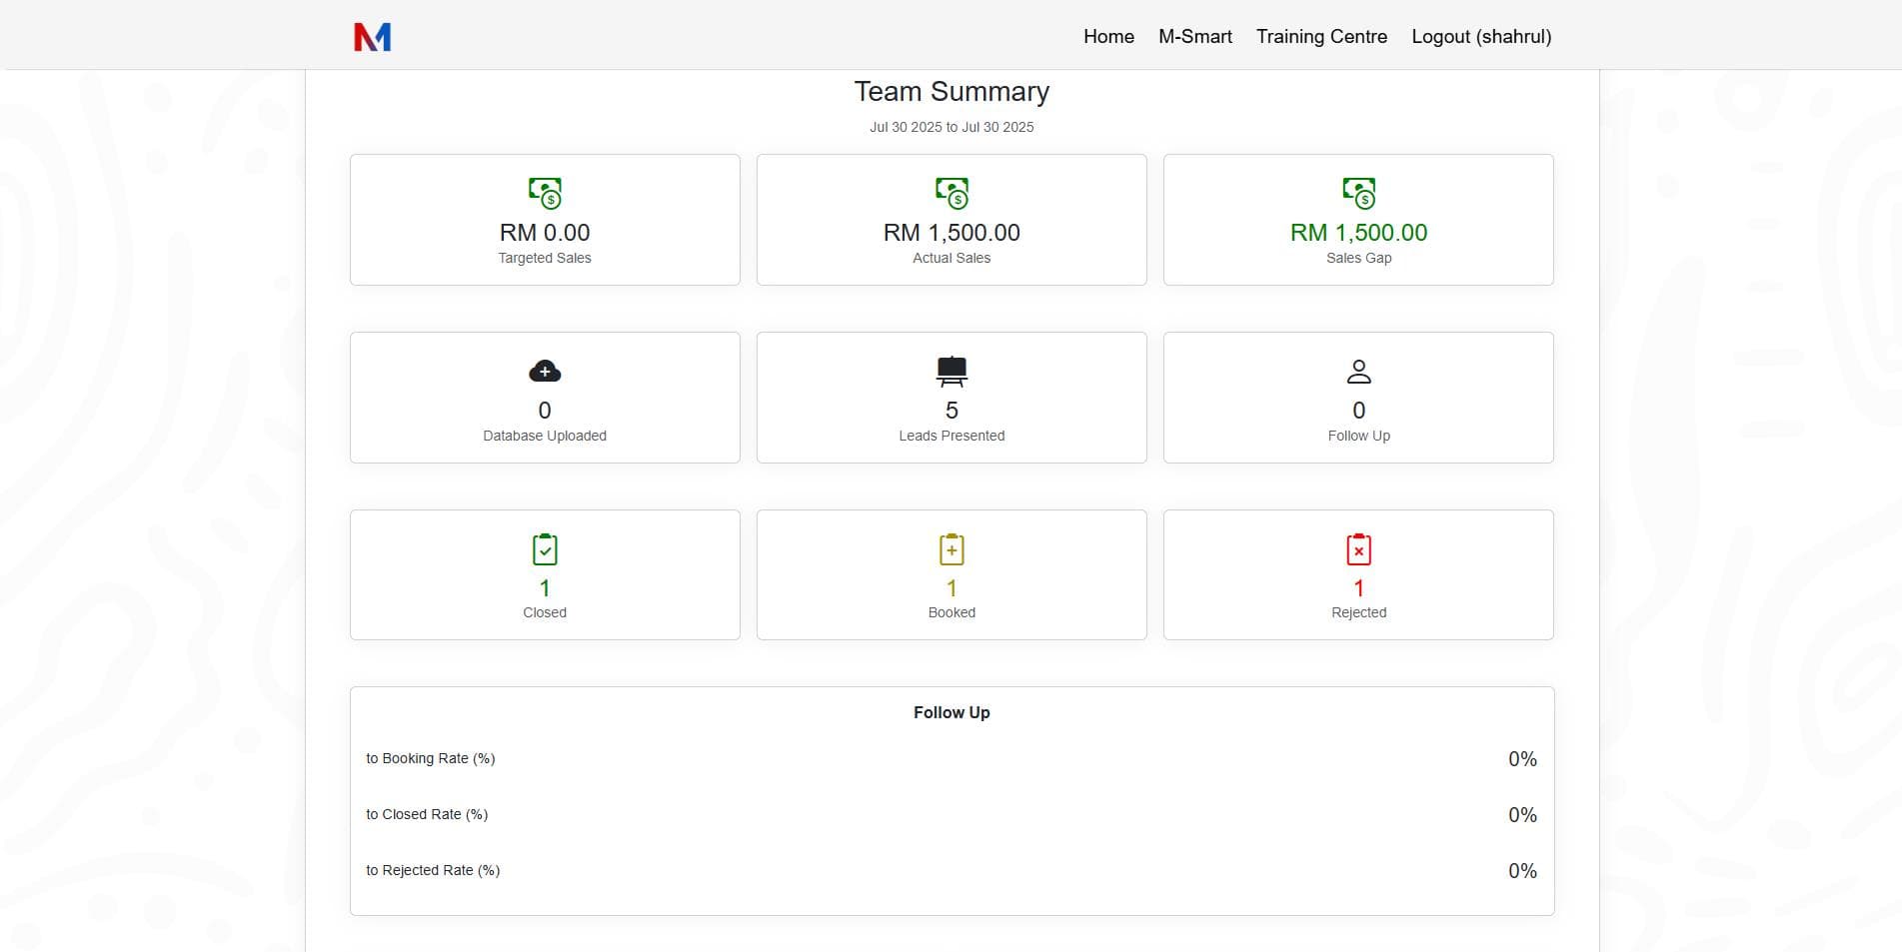Click the presentation board icon above Leads Presented
The width and height of the screenshot is (1902, 952).
pyautogui.click(x=951, y=371)
